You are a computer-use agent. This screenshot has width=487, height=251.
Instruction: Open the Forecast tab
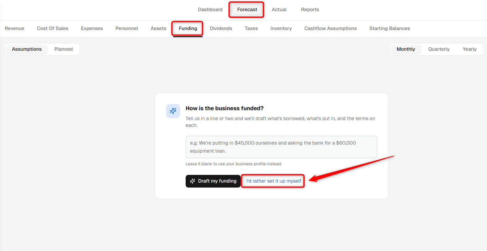[x=247, y=10]
